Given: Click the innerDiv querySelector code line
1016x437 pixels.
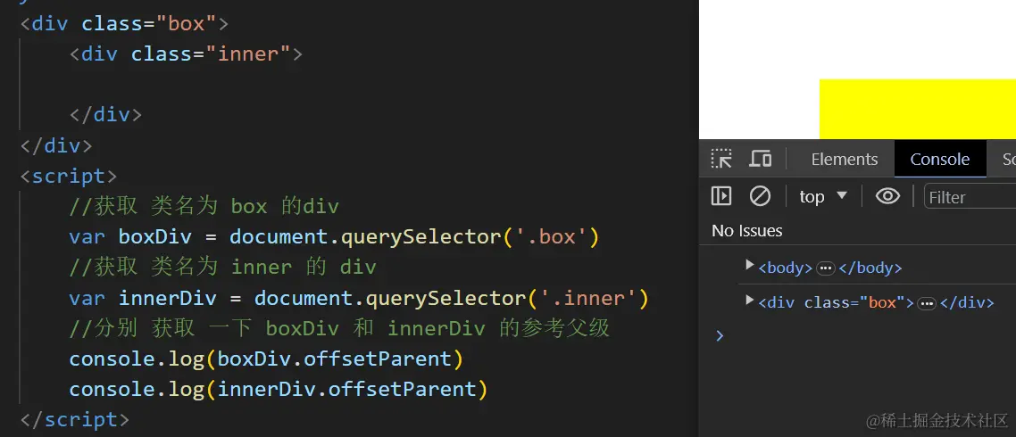Looking at the screenshot, I should coord(359,299).
